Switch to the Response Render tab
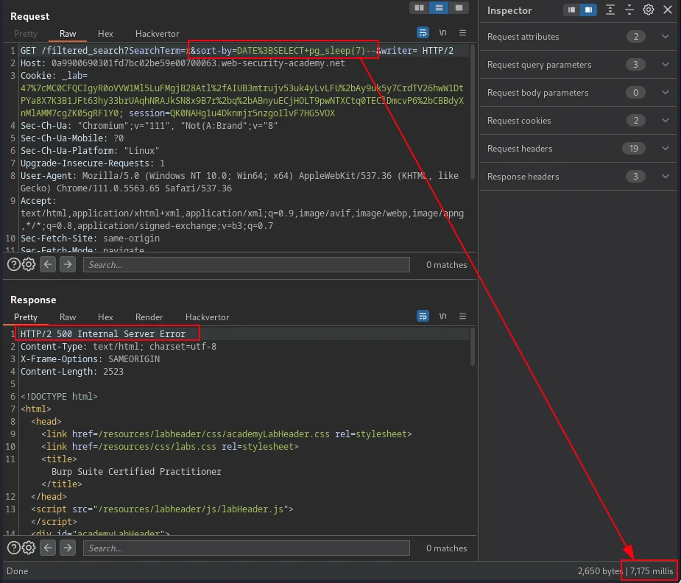 (x=149, y=317)
